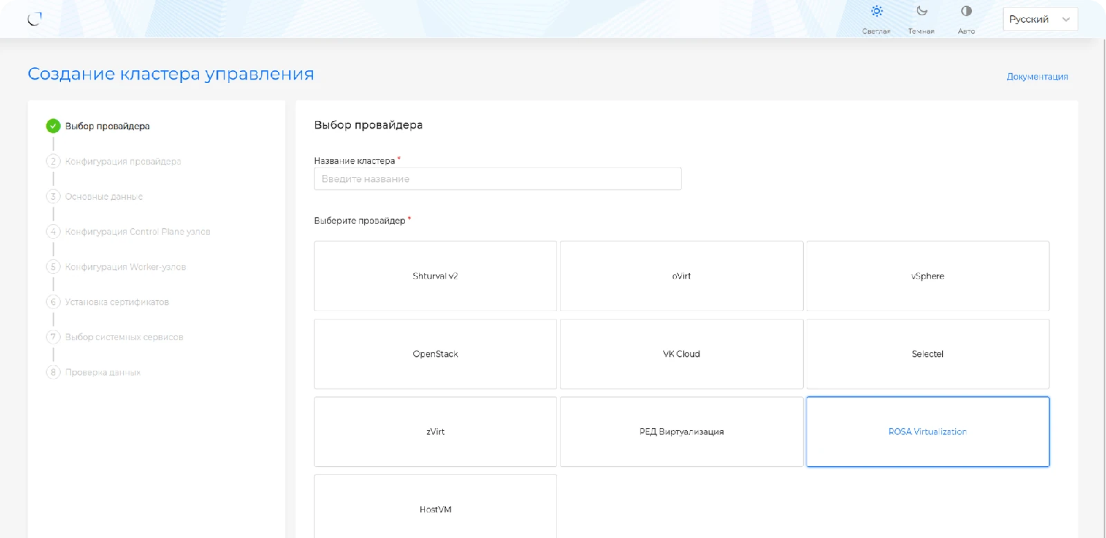The width and height of the screenshot is (1106, 538).
Task: Click the Название кластера field label
Action: (x=355, y=161)
